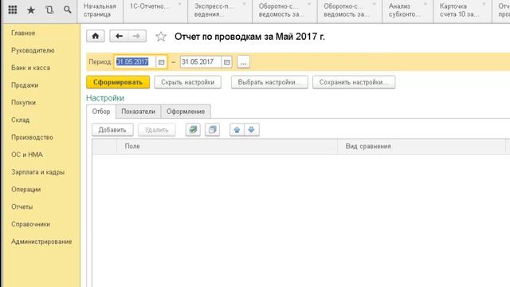Close the 1С-Отчетность tab

180,4
